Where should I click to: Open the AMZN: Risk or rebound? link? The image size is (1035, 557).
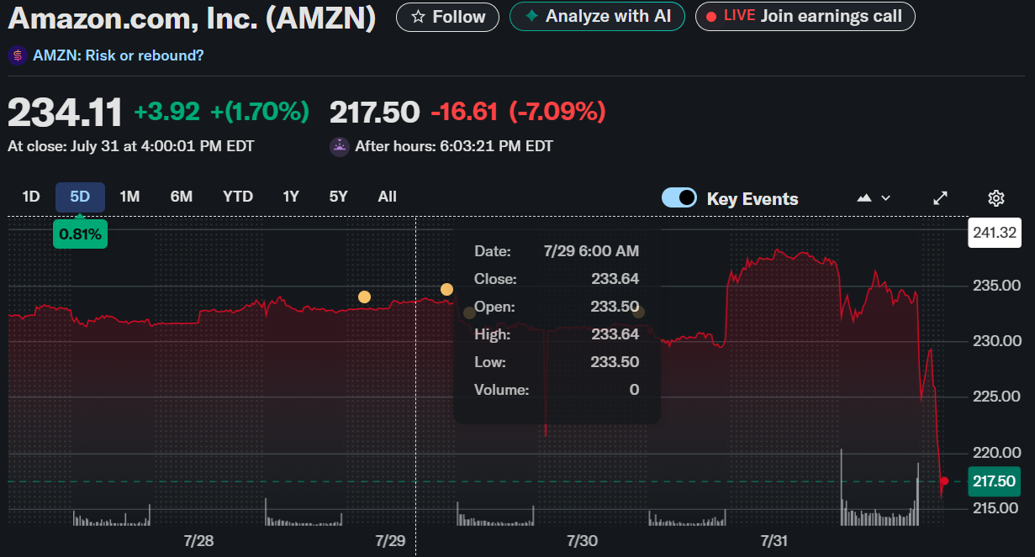118,55
